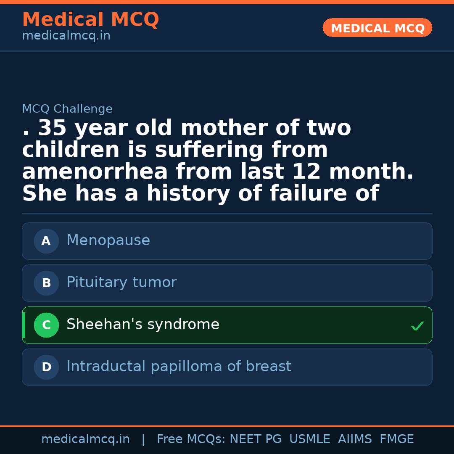Expand the truncated question text
Image resolution: width=454 pixels, height=454 pixels.
(218, 160)
